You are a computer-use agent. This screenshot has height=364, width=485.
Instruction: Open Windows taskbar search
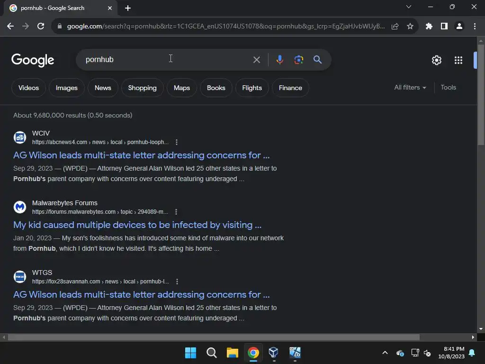tap(212, 353)
